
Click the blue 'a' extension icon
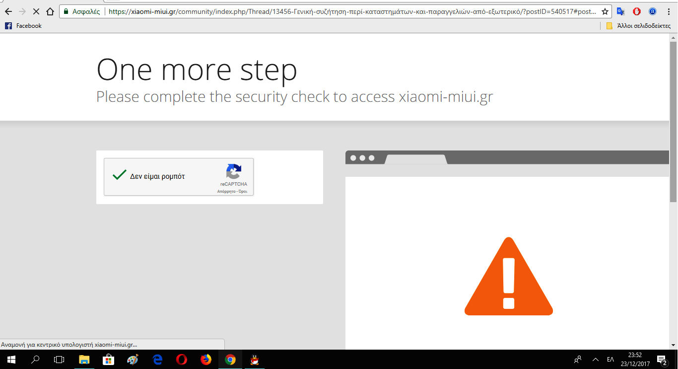coord(653,11)
